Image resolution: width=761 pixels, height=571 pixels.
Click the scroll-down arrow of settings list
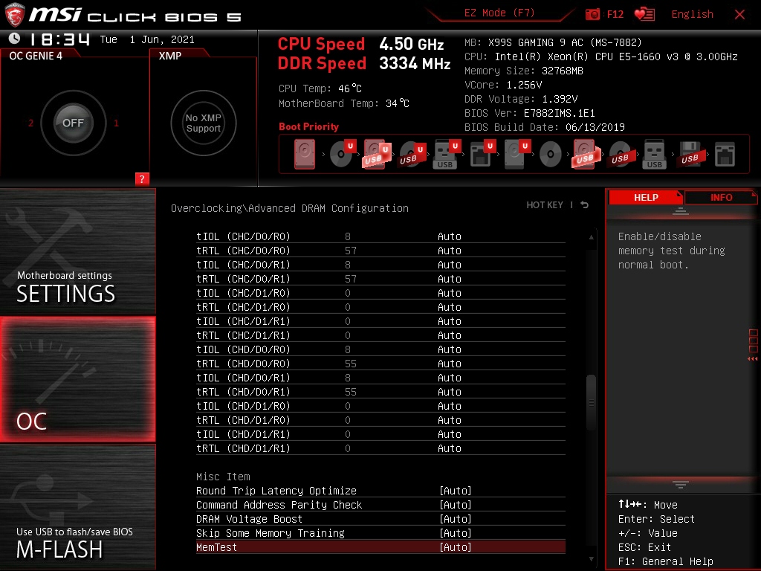click(591, 559)
